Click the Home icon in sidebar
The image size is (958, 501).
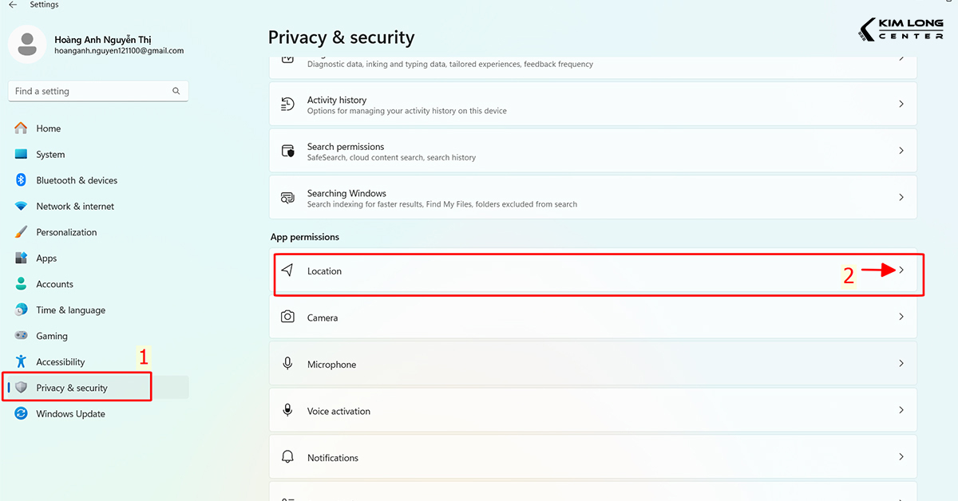[21, 128]
